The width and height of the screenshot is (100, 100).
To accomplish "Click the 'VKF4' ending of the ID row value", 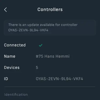I will click(x=78, y=79).
